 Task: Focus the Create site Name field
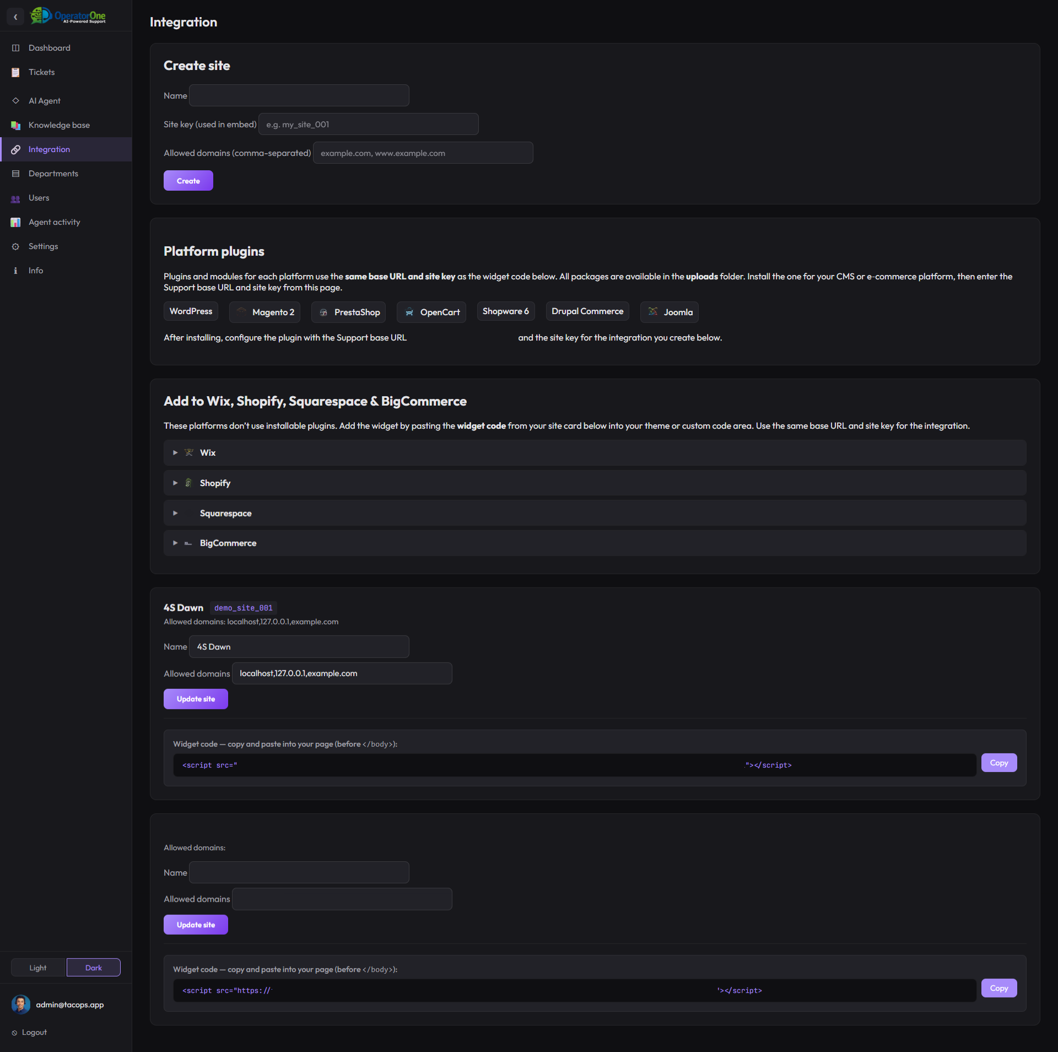click(299, 95)
